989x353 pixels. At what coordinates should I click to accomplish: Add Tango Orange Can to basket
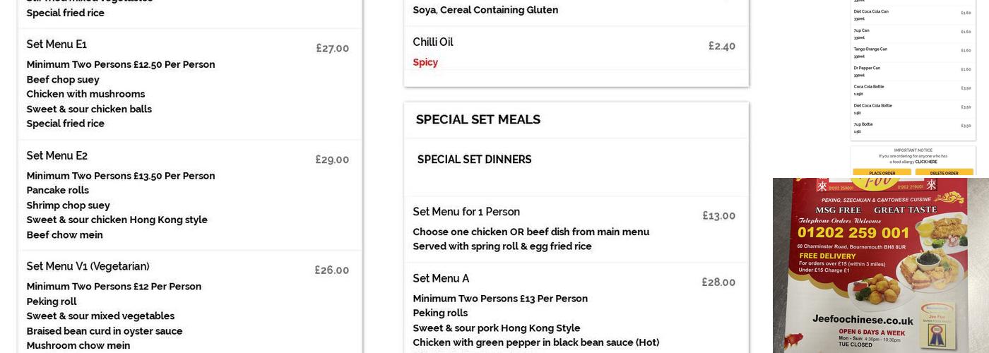(x=870, y=49)
